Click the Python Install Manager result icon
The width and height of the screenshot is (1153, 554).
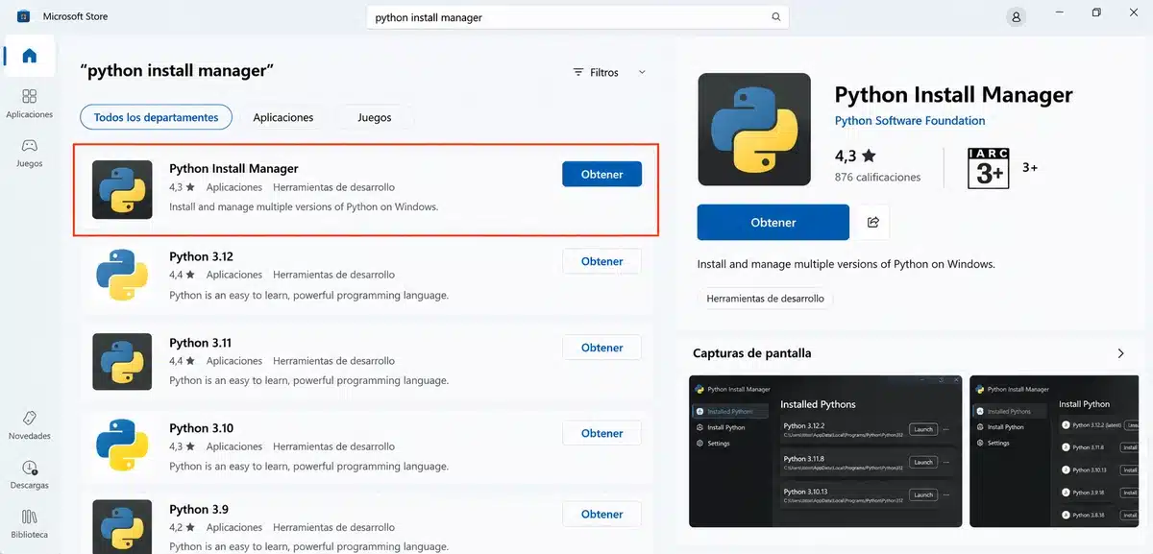click(122, 190)
